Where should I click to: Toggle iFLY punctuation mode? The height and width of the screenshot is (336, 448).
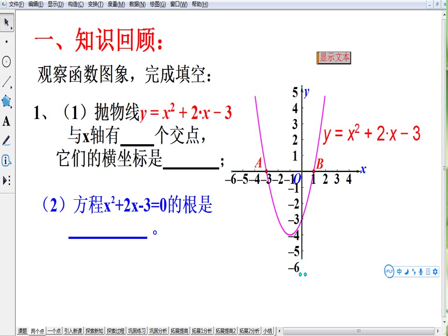click(414, 272)
